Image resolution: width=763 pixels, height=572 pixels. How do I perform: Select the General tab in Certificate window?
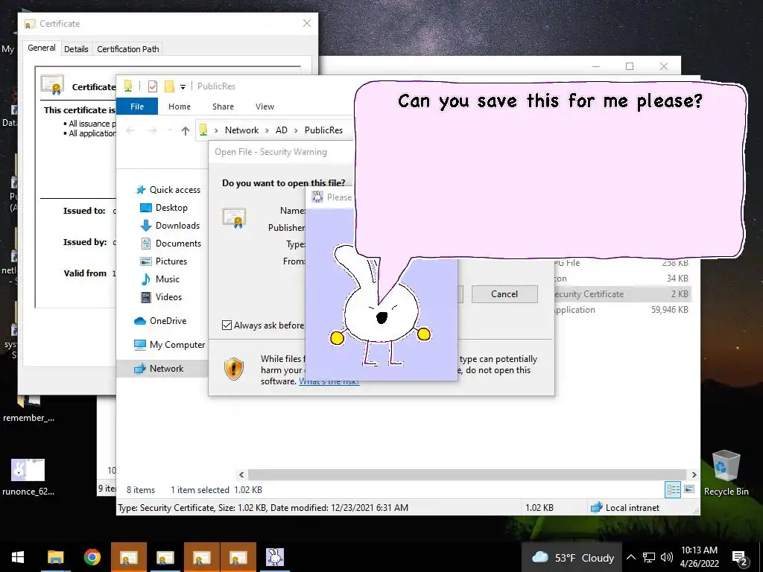(42, 48)
